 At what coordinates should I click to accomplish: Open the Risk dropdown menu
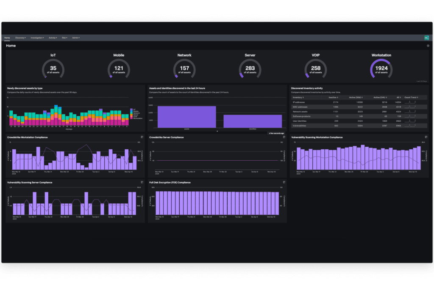[x=64, y=38]
